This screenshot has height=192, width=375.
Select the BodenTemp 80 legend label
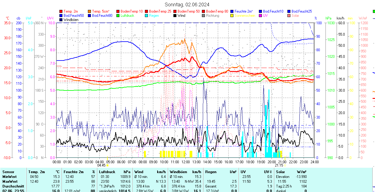(x=217, y=11)
